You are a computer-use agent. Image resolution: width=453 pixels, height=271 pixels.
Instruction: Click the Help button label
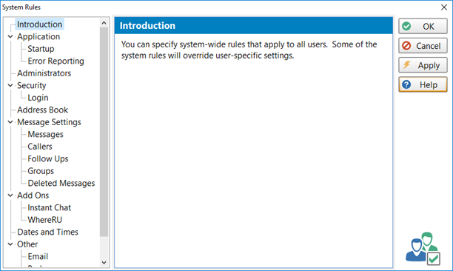tap(429, 85)
